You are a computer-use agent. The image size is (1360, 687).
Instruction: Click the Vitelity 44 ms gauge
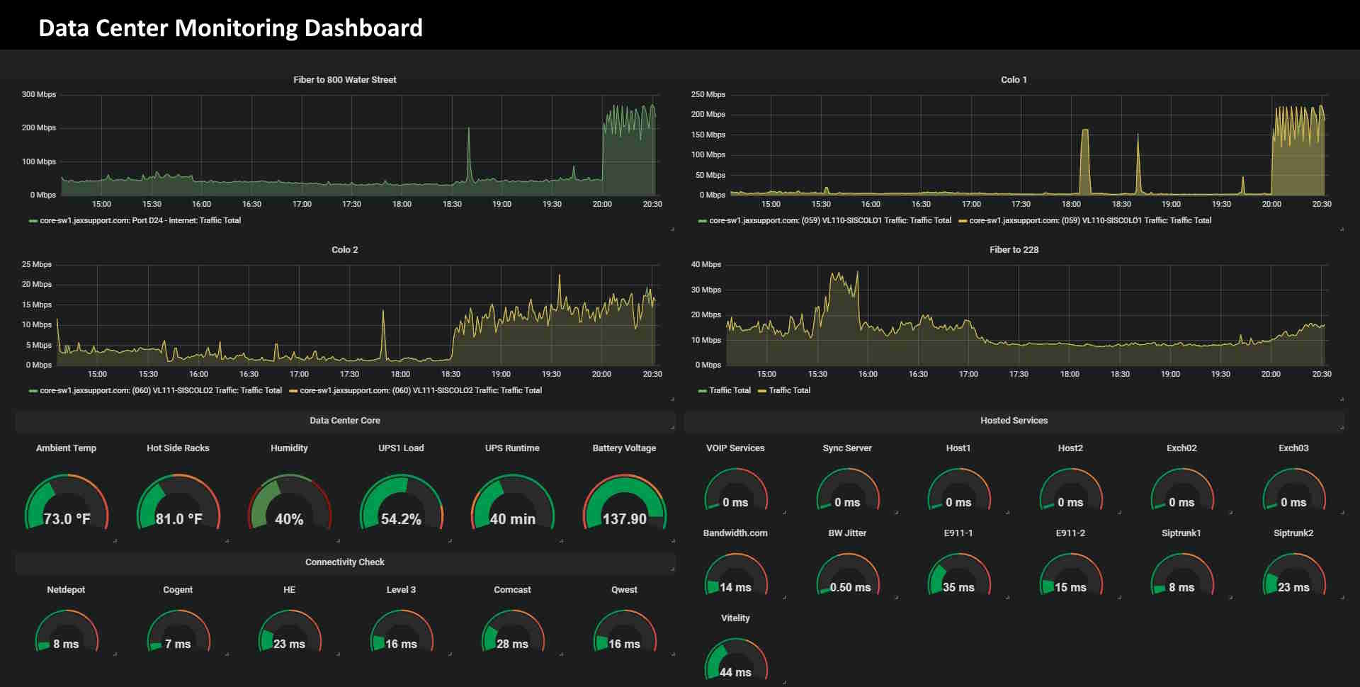pos(736,660)
